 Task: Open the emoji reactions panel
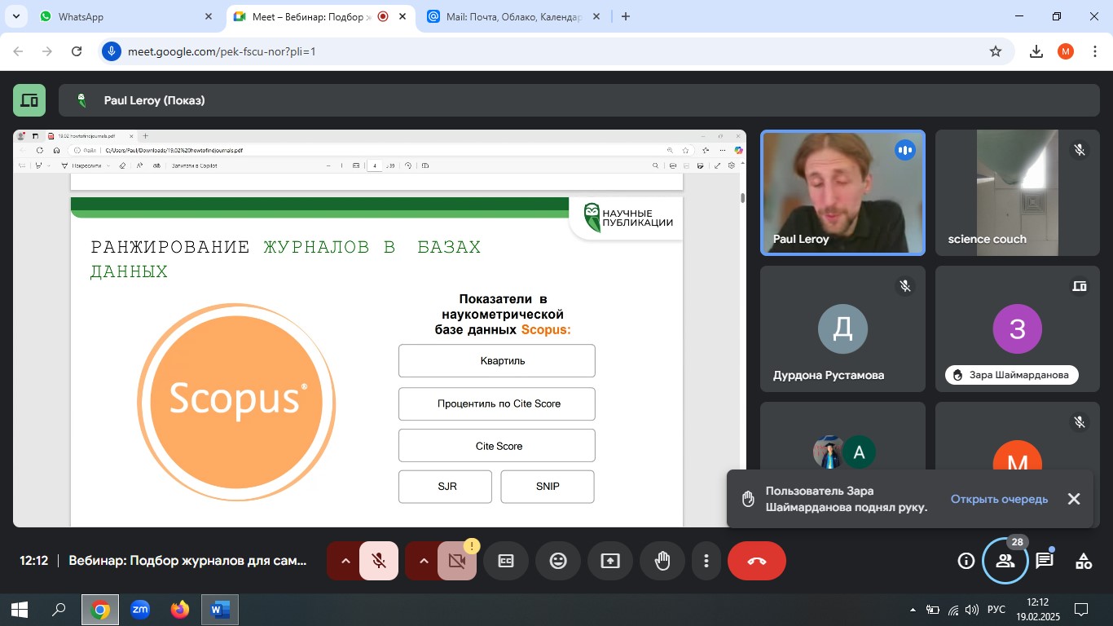(558, 561)
